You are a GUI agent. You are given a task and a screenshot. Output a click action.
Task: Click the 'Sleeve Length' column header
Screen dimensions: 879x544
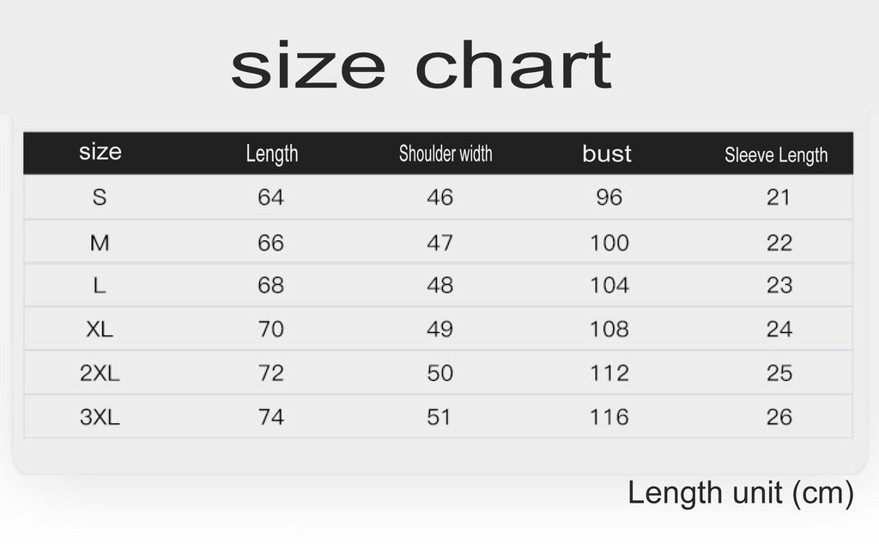pyautogui.click(x=776, y=155)
